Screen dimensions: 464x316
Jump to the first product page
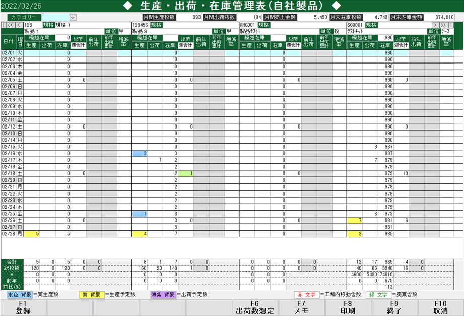(4, 25)
